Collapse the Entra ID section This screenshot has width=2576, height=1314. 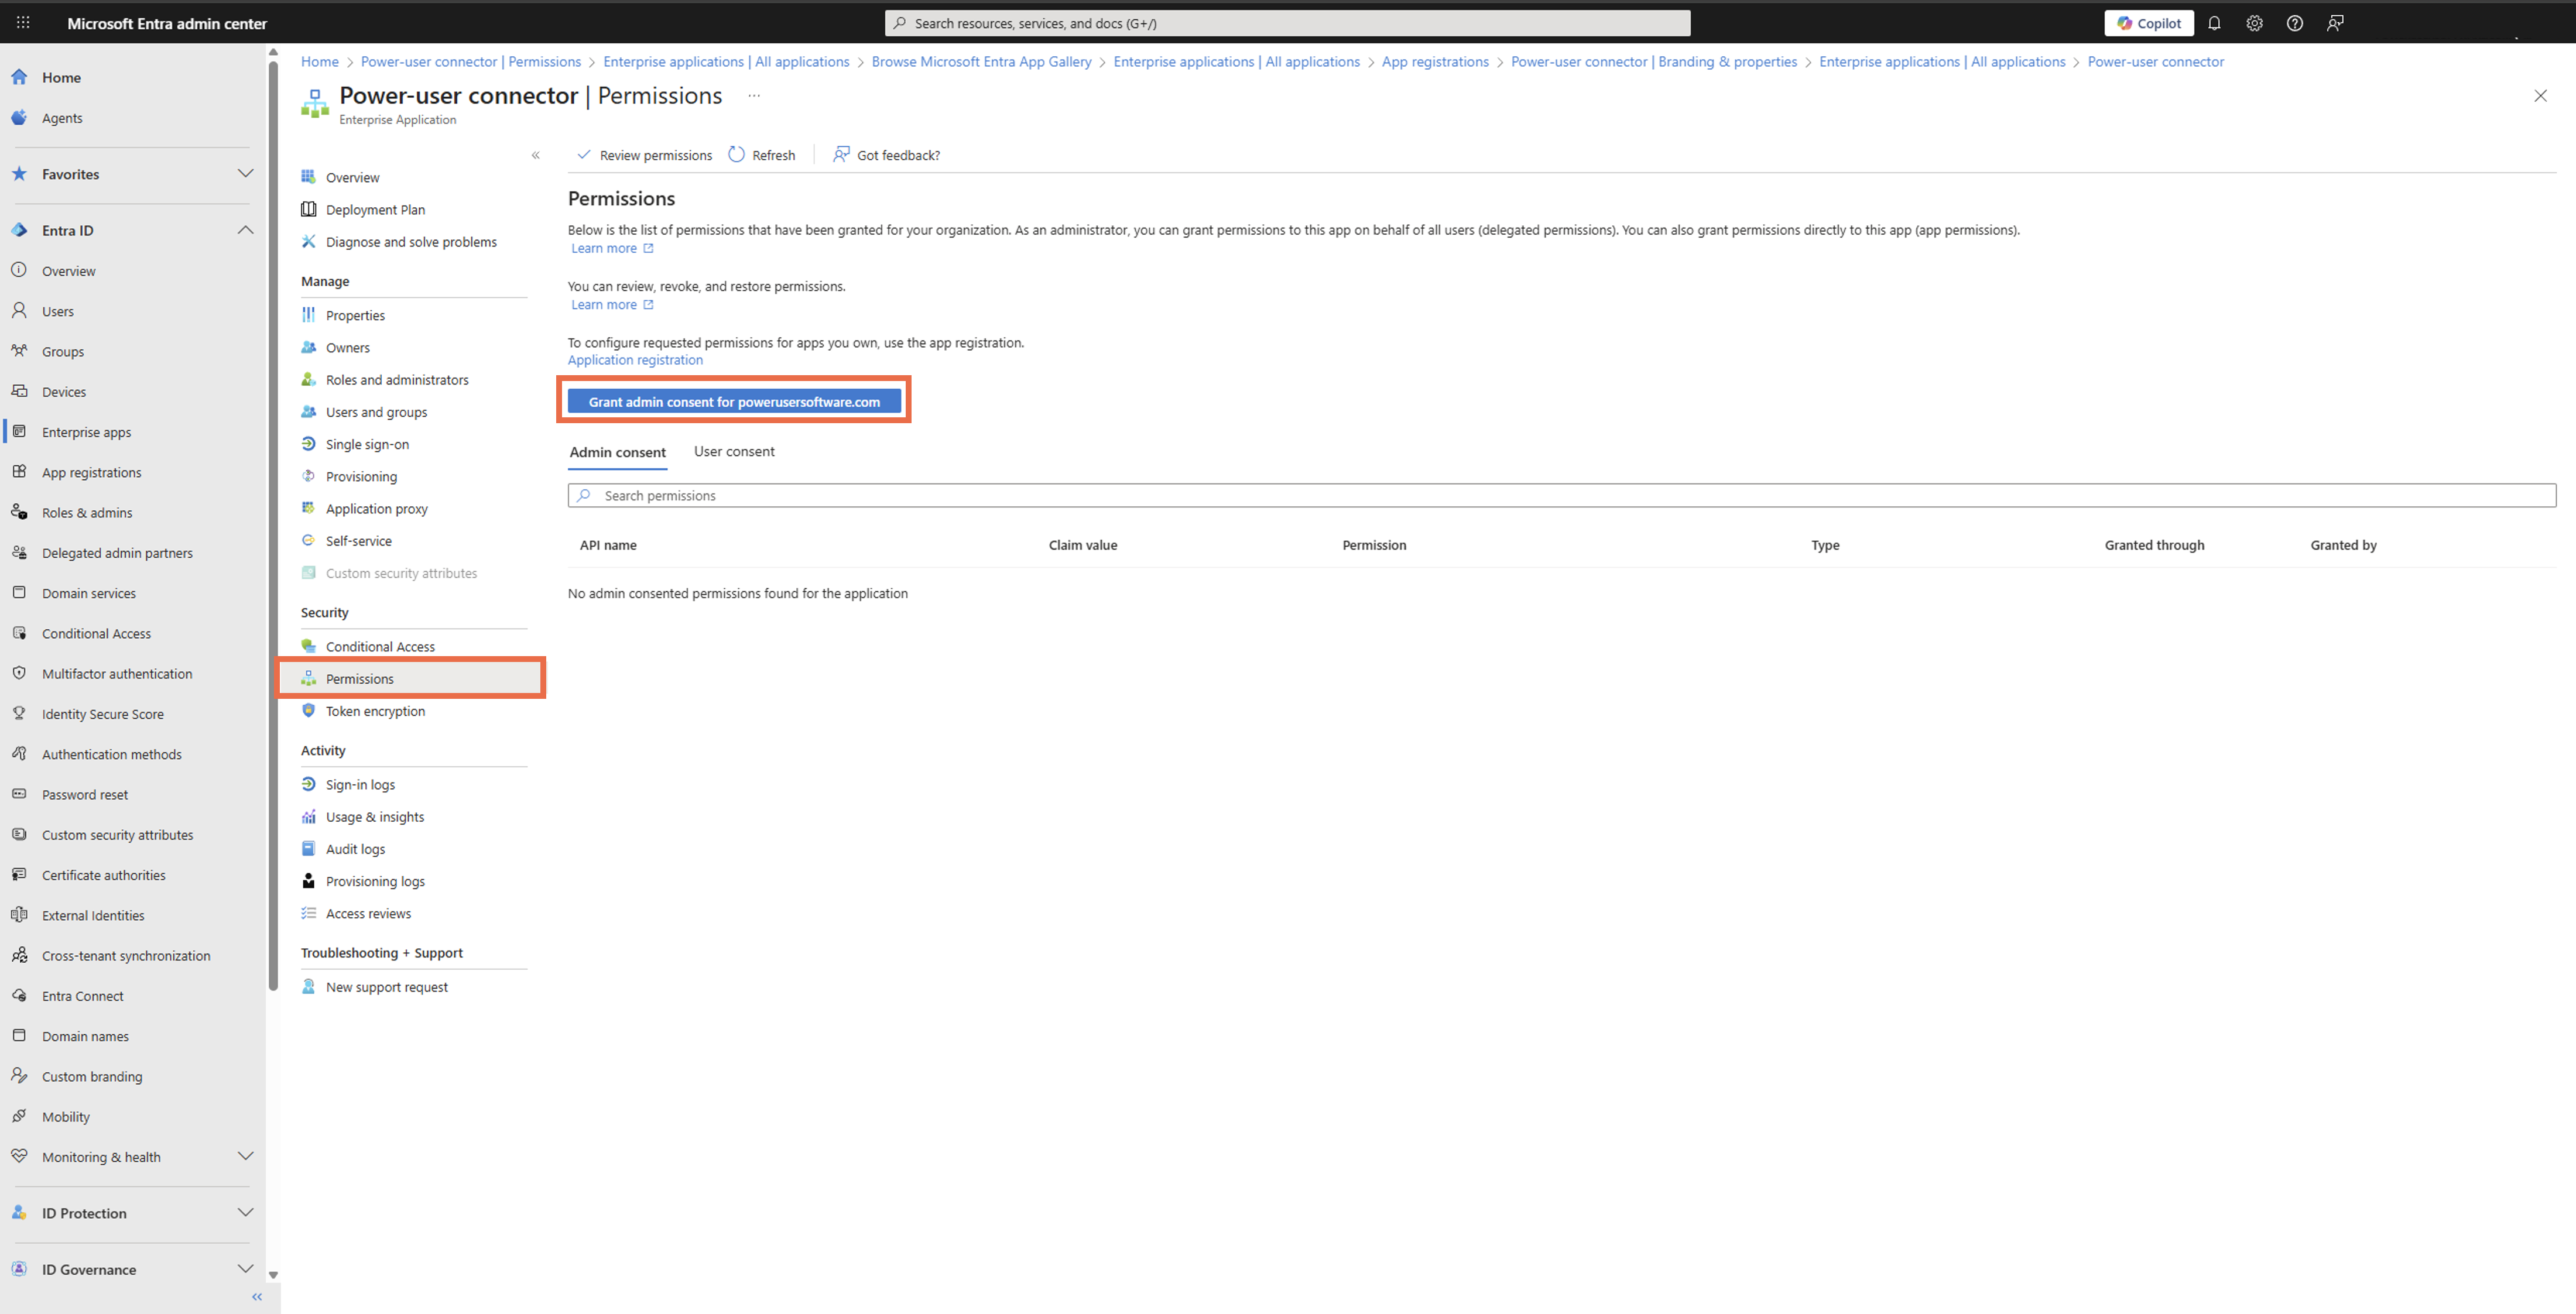coord(245,230)
